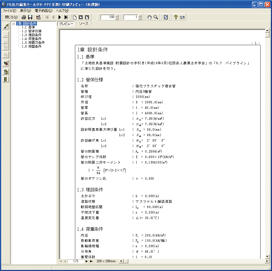Image resolution: width=272 pixels, height=271 pixels.
Task: Select the magnifier zoom tool
Action: [156, 17]
